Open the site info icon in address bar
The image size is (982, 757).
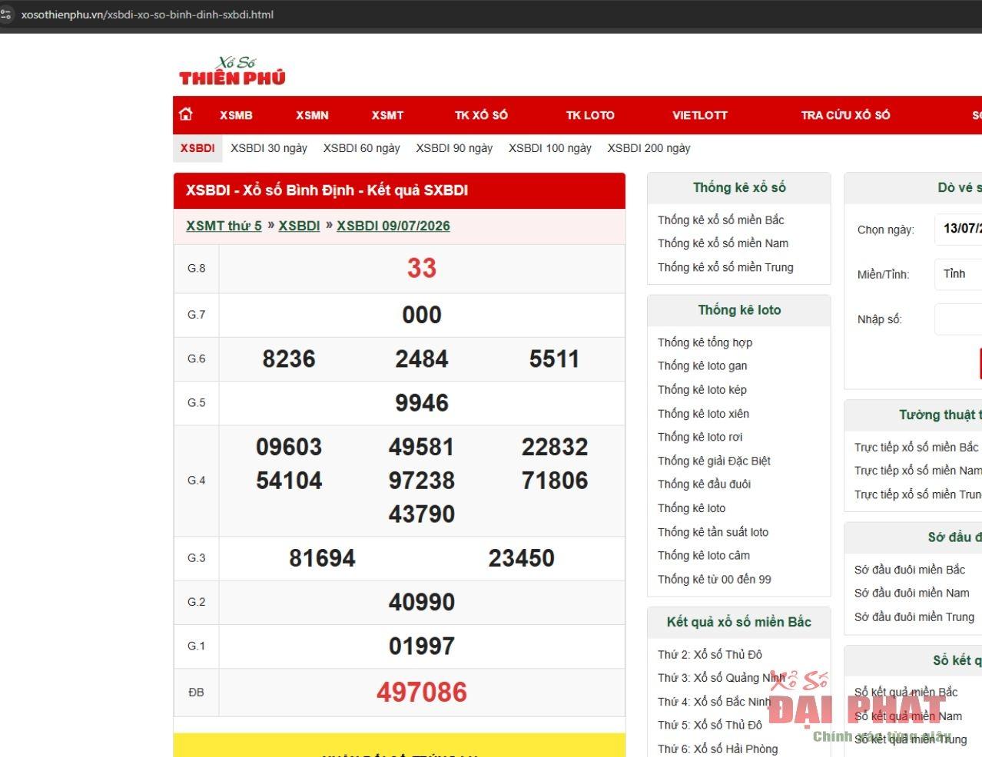coord(6,14)
